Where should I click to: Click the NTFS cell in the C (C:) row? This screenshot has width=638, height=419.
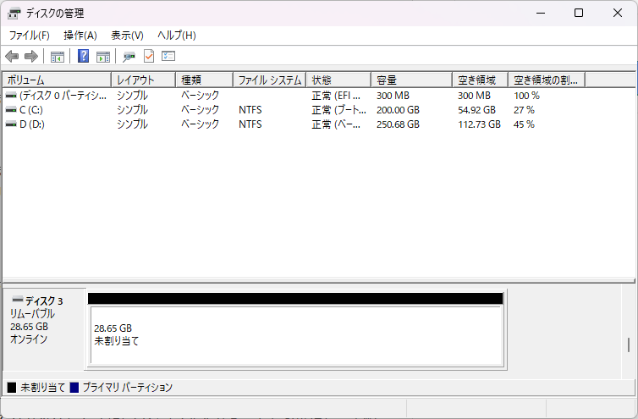pos(250,110)
